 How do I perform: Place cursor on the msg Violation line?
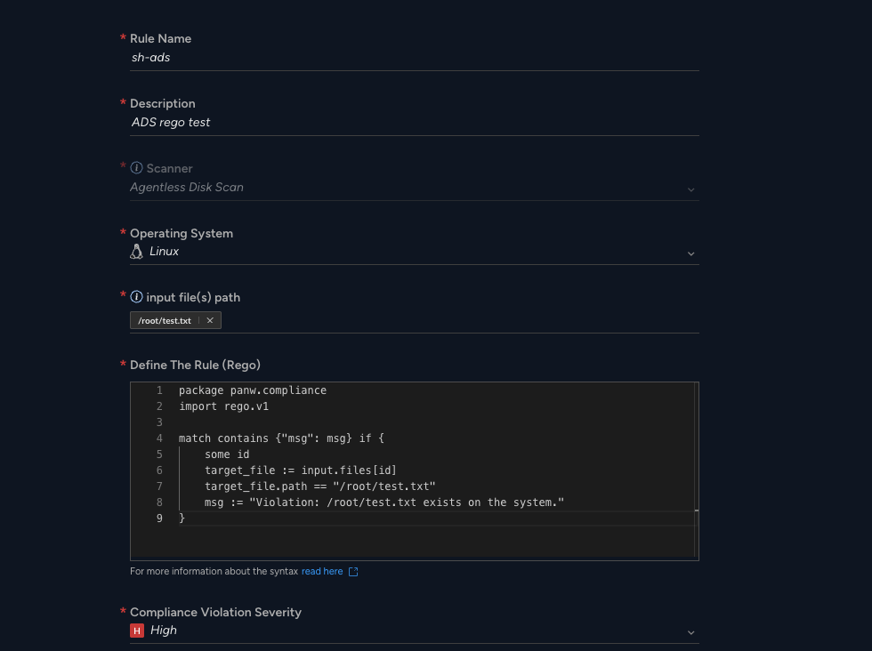pyautogui.click(x=384, y=502)
